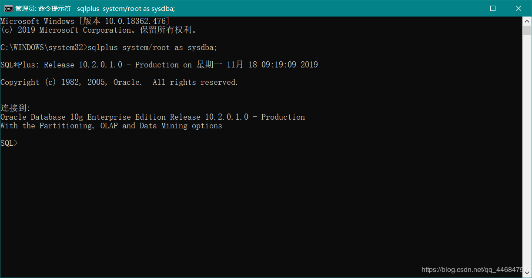Click the window title text in the title bar
The height and width of the screenshot is (278, 532).
tap(95, 8)
